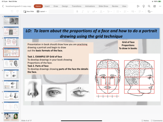163x122 pixels.
Task: Open the shapes insert dropdown
Action: pyautogui.click(x=150, y=11)
